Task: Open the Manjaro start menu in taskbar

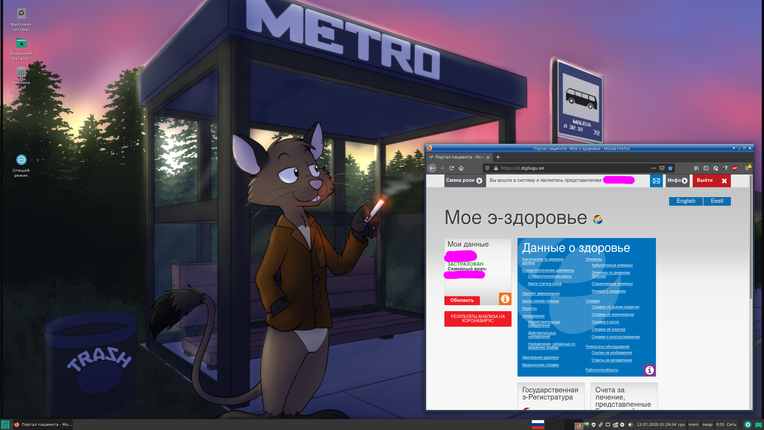Action: tap(5, 425)
